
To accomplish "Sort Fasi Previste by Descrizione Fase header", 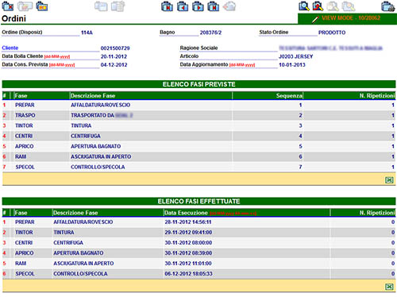I will pyautogui.click(x=93, y=96).
